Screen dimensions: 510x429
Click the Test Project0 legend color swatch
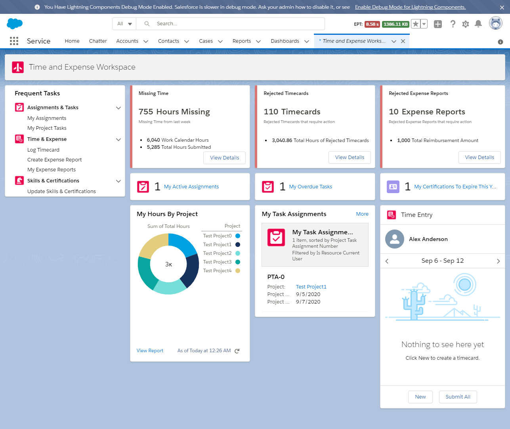(238, 236)
